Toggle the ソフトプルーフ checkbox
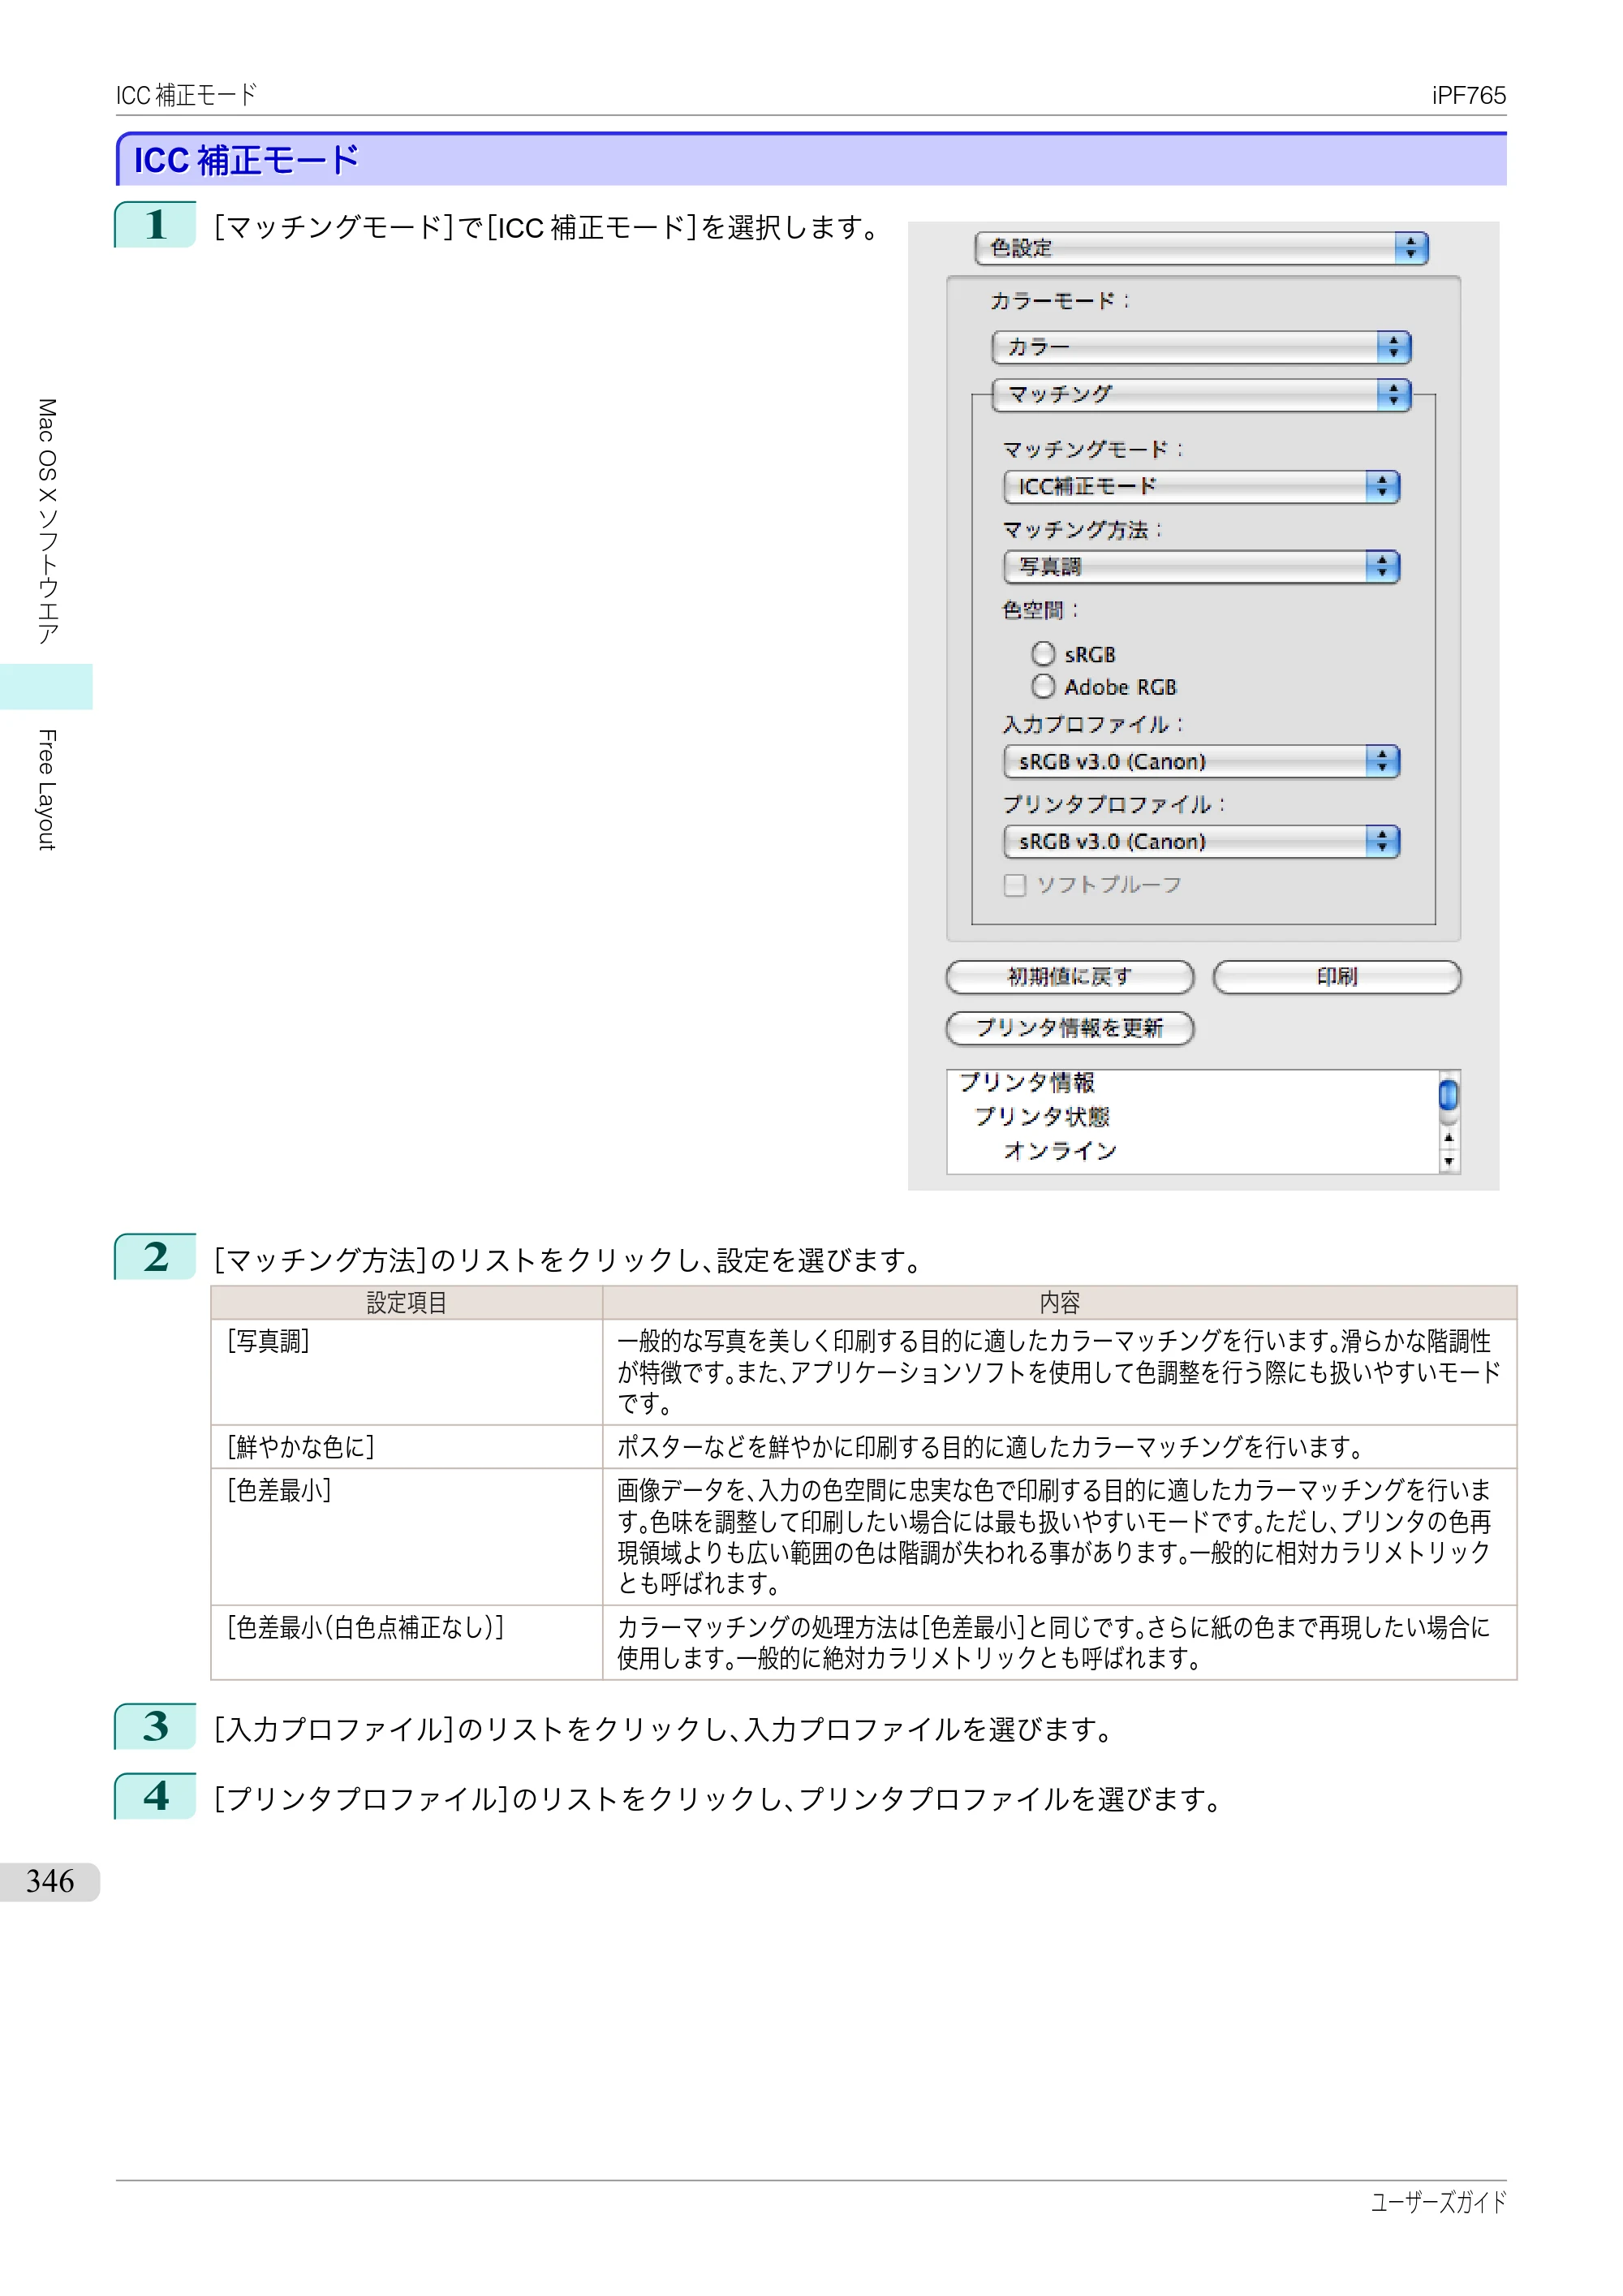Image resolution: width=1623 pixels, height=2296 pixels. [x=1015, y=885]
